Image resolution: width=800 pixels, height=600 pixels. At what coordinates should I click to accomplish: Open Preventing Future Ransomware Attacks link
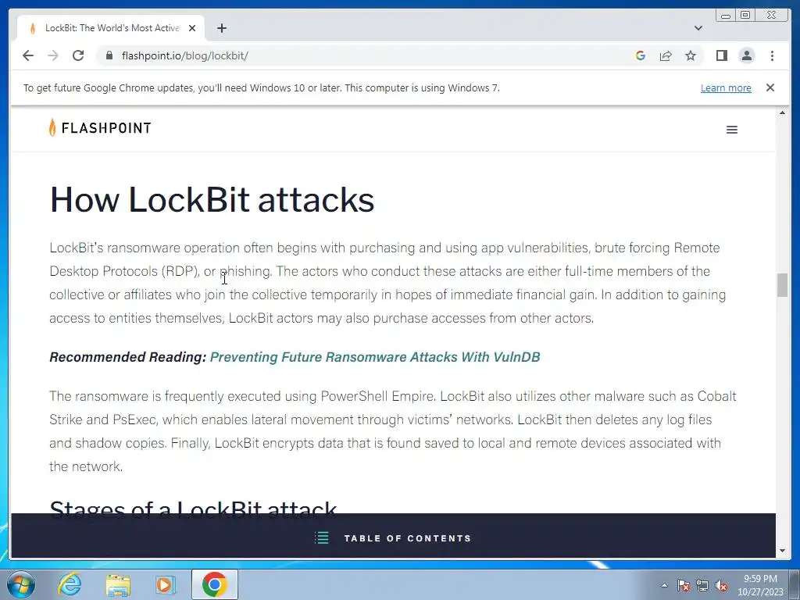pyautogui.click(x=374, y=357)
